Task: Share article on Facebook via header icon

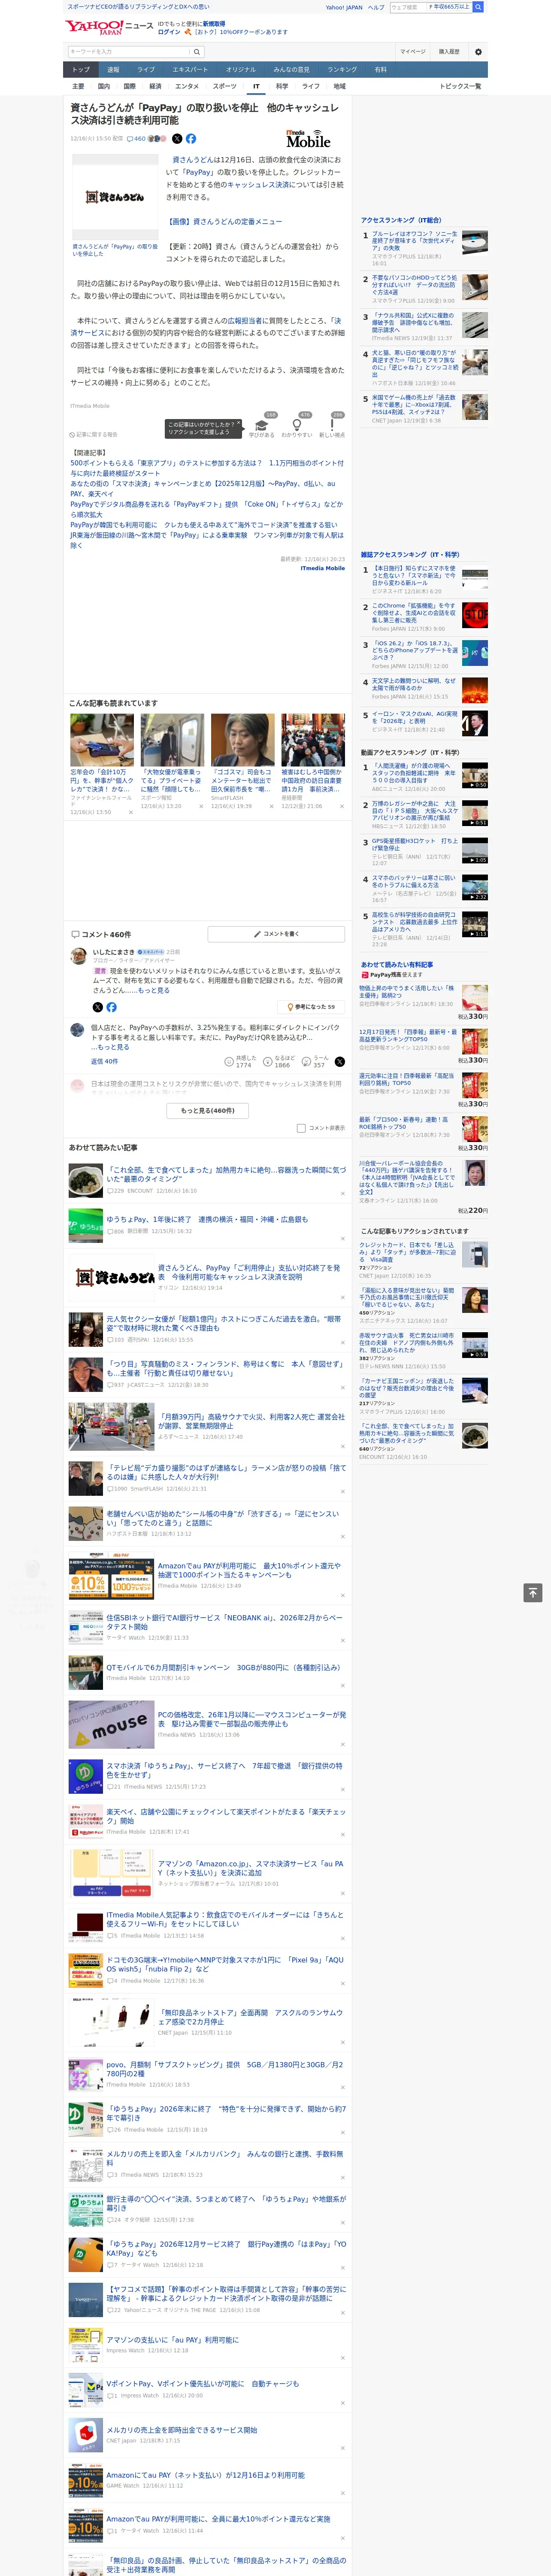Action: coord(191,139)
